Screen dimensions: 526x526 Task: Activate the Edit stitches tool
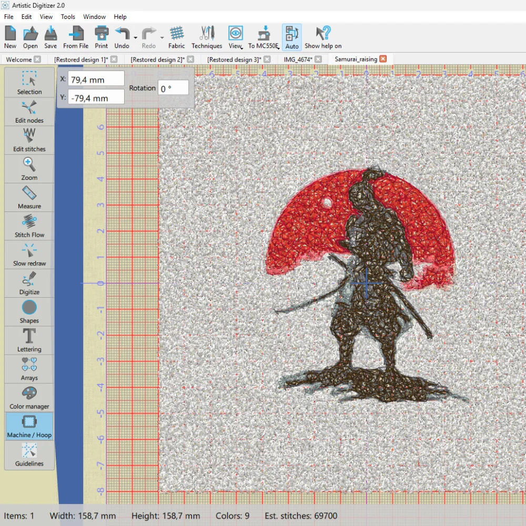(29, 140)
